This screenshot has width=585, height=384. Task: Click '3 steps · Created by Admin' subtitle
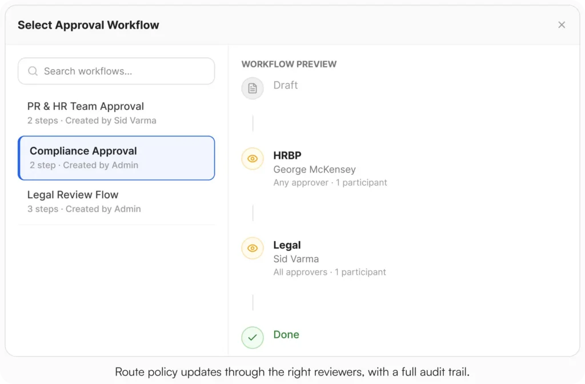[84, 209]
